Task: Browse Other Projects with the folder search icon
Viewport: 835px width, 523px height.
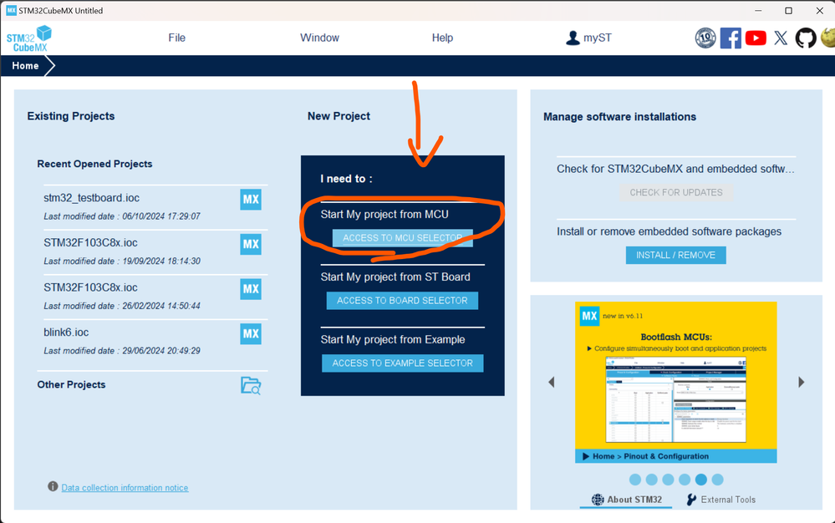Action: pos(251,385)
